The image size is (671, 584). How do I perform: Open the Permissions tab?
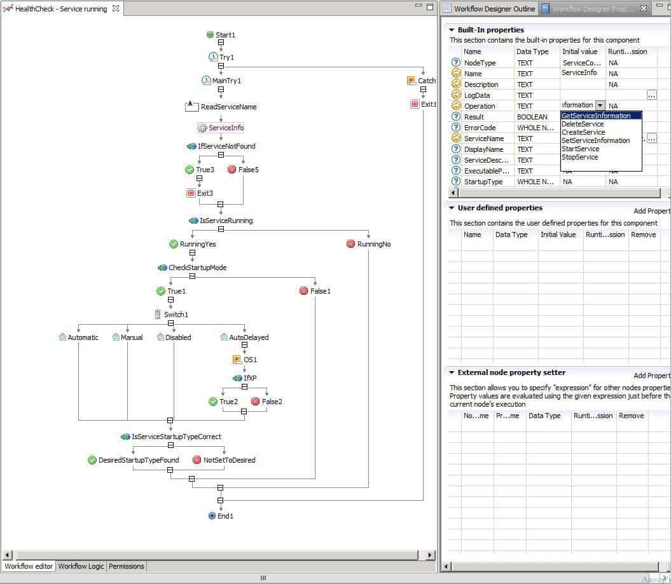[x=126, y=566]
